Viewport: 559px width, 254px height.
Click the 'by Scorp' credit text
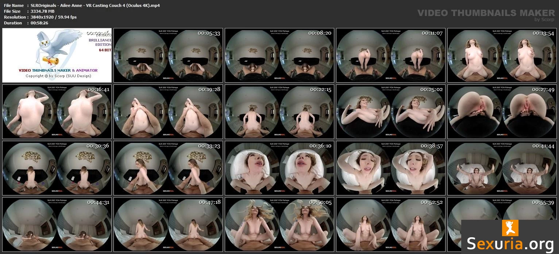(x=544, y=20)
